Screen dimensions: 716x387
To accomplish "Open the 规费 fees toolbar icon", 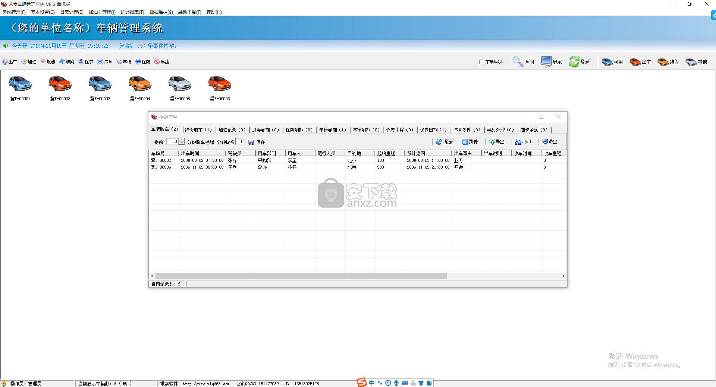I will tap(48, 62).
